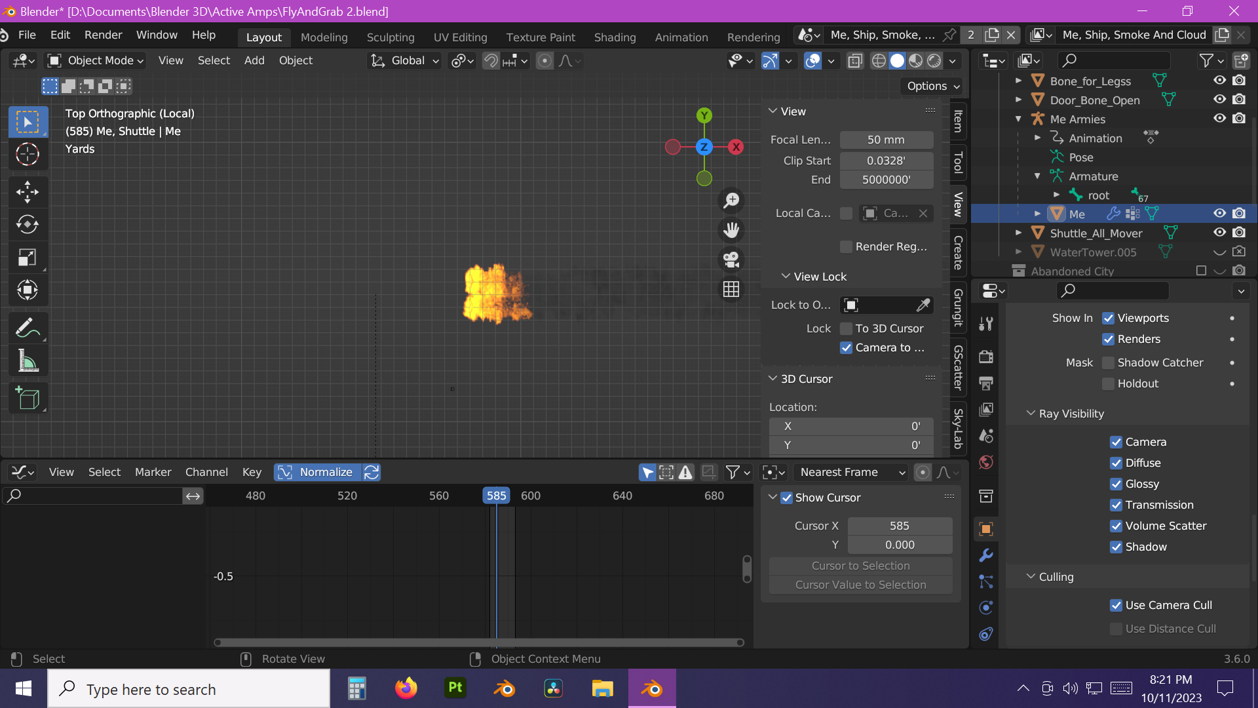Open the Global orientation dropdown

[405, 61]
